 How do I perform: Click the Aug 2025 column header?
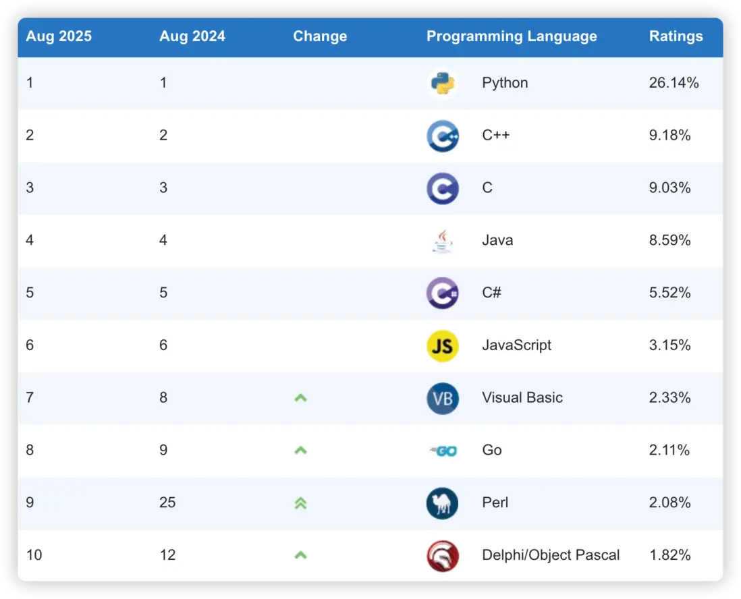point(59,36)
